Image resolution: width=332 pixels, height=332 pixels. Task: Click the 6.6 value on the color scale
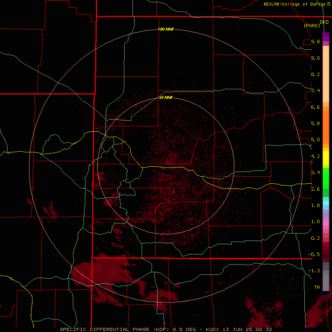click(315, 107)
